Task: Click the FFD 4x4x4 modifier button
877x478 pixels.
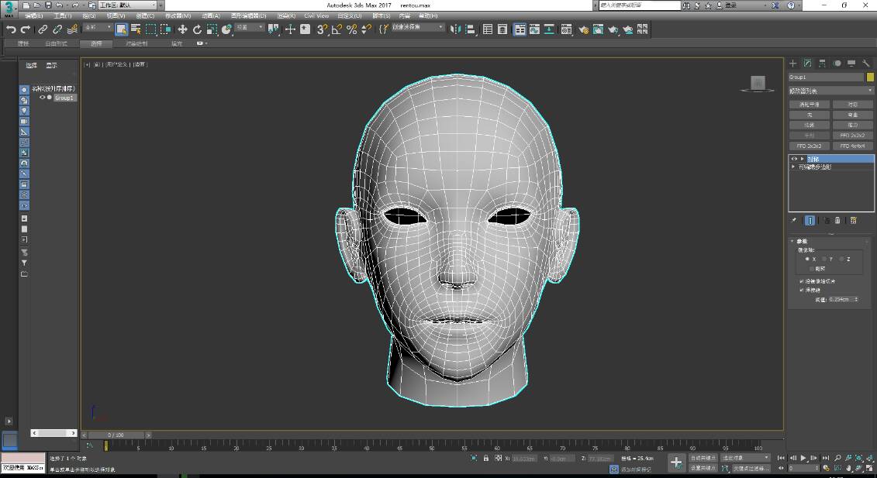Action: tap(852, 146)
